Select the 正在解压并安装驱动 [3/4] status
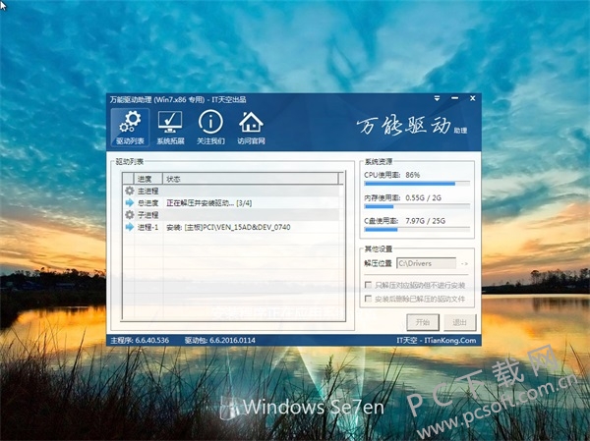This screenshot has width=590, height=441. tap(209, 203)
